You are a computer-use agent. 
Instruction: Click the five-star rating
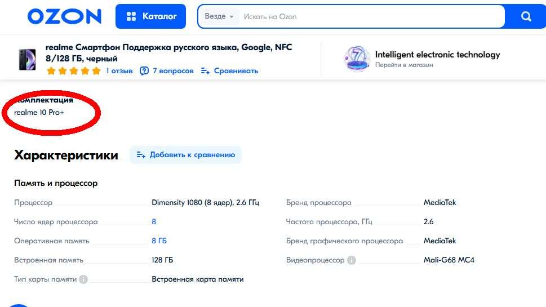coord(74,71)
